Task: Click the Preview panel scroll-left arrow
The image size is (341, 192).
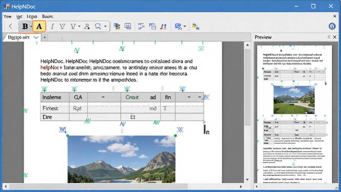Action: coord(257,187)
